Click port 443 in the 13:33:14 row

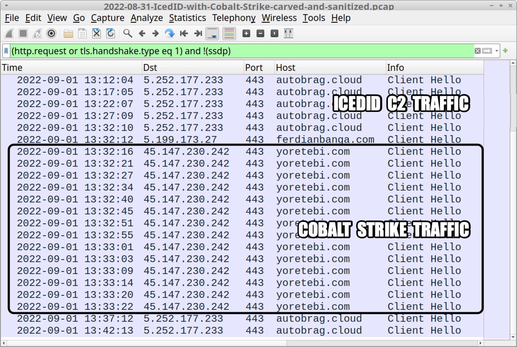(254, 282)
